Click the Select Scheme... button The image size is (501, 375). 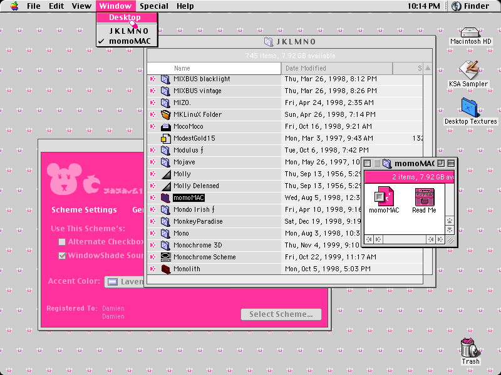pyautogui.click(x=281, y=314)
